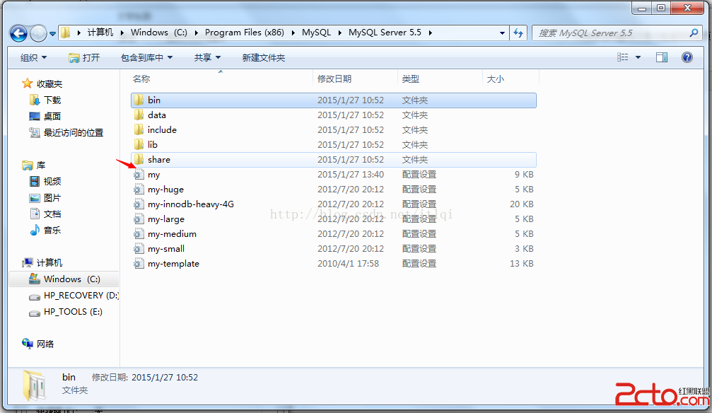The height and width of the screenshot is (413, 712).
Task: Select the data folder icon
Action: click(139, 115)
